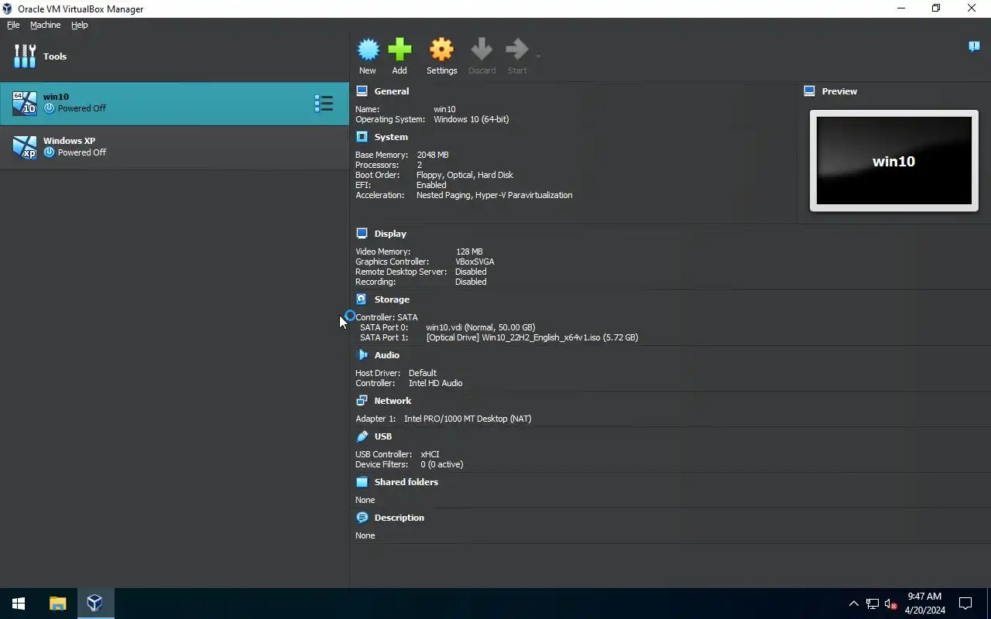Click the Audio section speaker icon

click(362, 354)
